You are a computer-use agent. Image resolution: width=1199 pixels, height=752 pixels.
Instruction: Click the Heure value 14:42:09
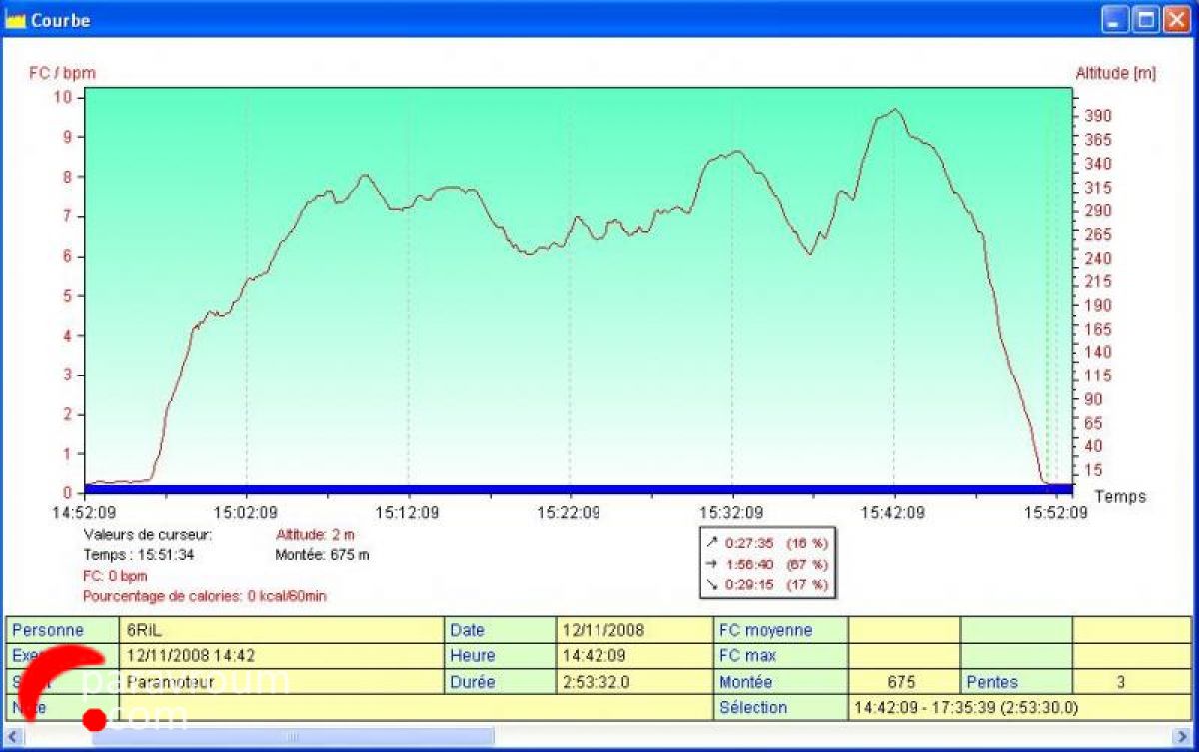click(632, 656)
